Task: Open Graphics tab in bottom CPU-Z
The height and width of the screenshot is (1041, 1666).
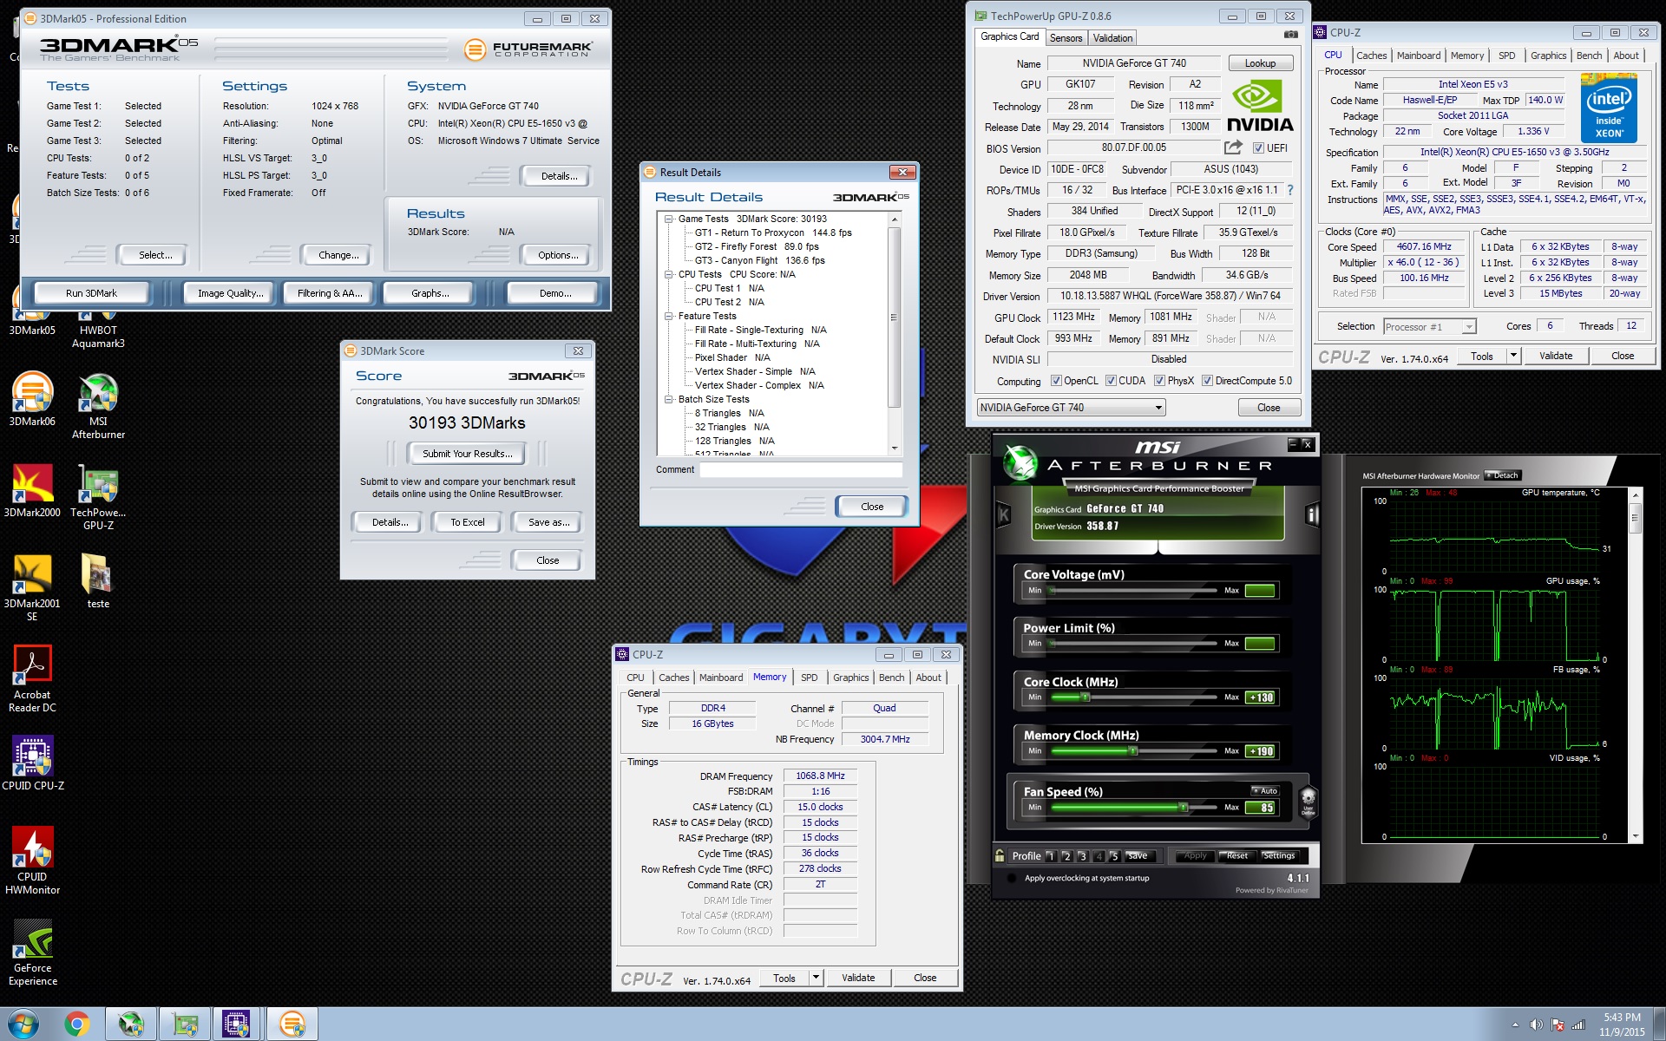Action: point(850,678)
